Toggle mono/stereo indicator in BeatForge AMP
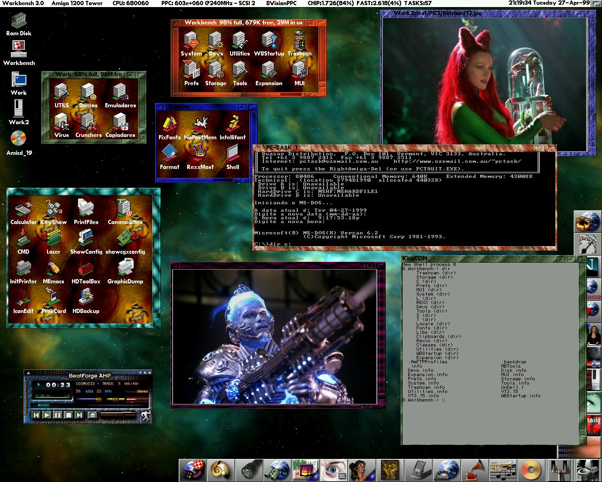This screenshot has width=602, height=482. 136,391
